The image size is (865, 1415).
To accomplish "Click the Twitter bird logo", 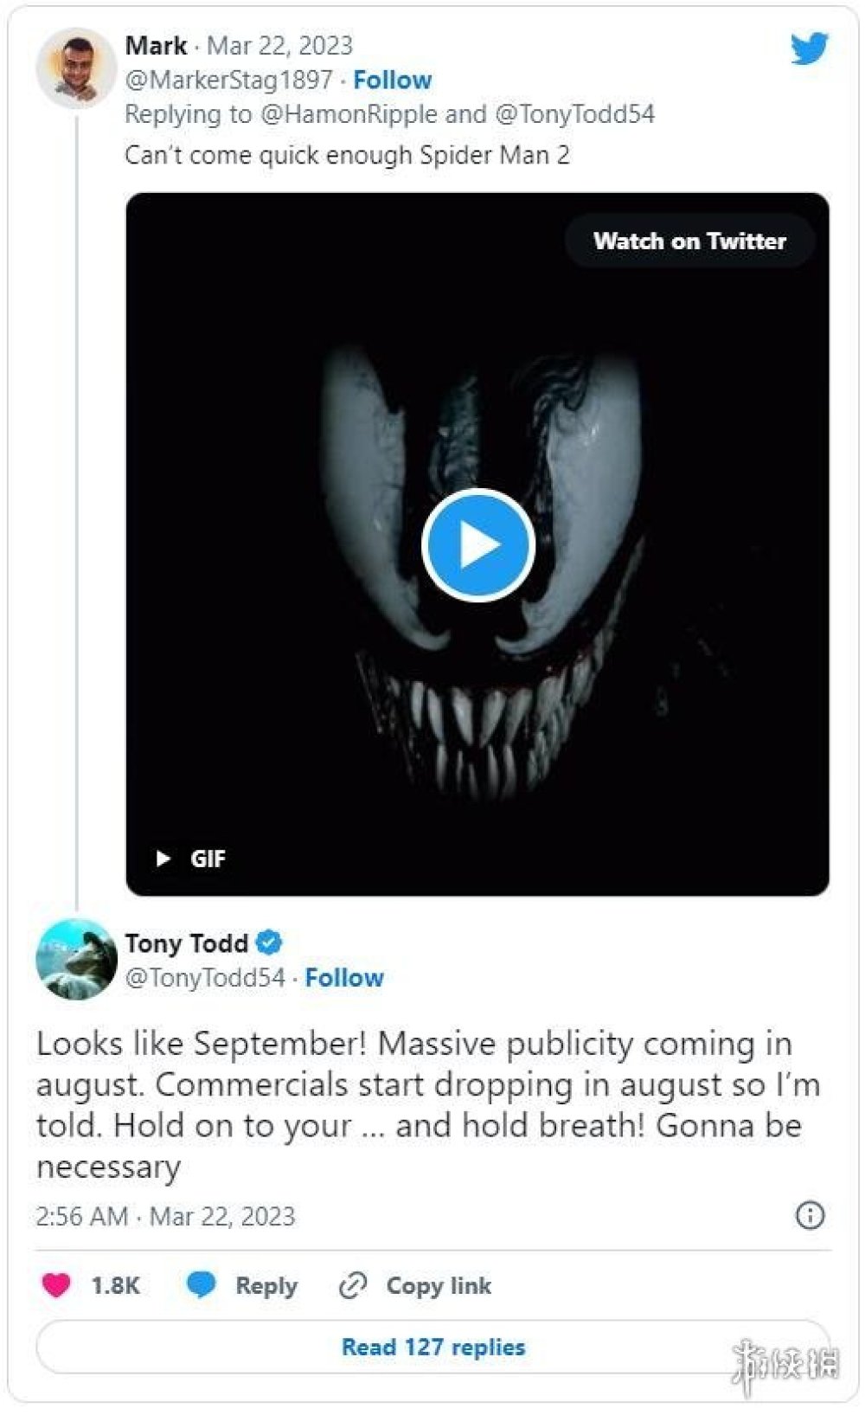I will pyautogui.click(x=809, y=48).
